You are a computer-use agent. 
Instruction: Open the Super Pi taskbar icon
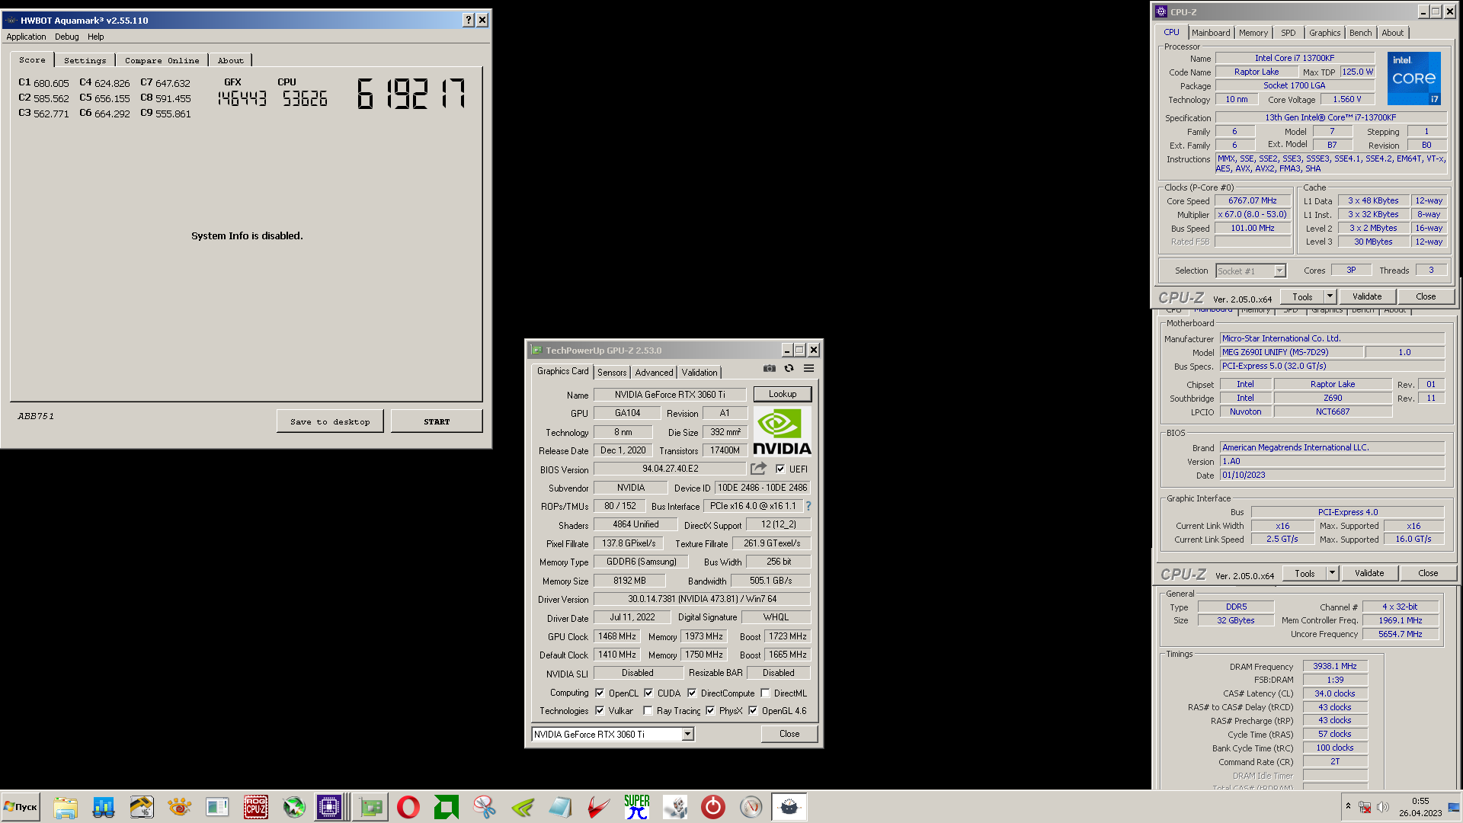pyautogui.click(x=637, y=807)
